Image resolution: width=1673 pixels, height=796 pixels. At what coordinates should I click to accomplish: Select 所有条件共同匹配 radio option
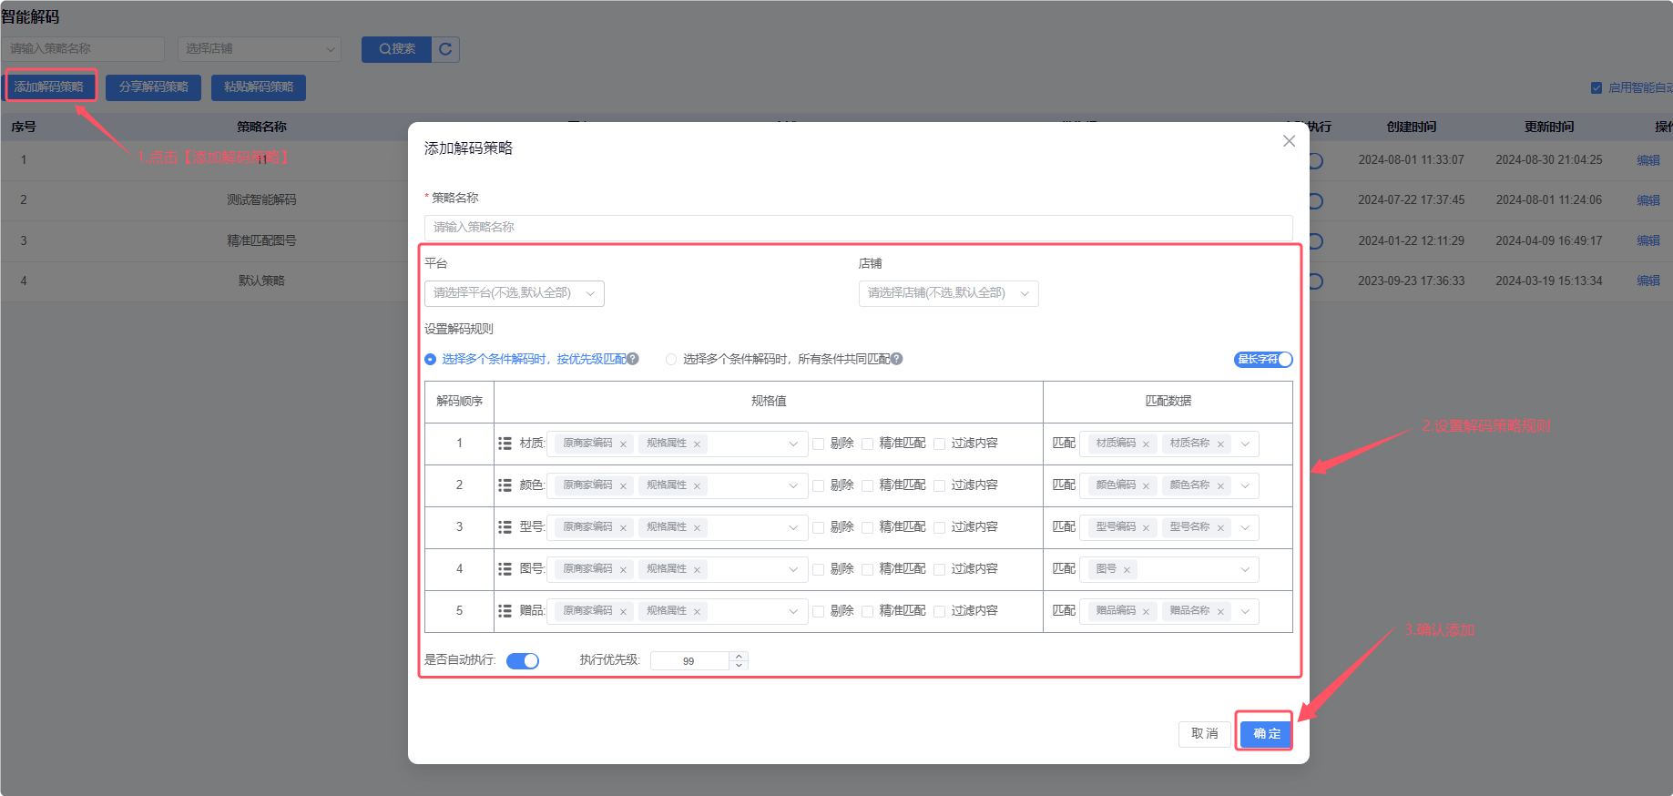pyautogui.click(x=671, y=360)
